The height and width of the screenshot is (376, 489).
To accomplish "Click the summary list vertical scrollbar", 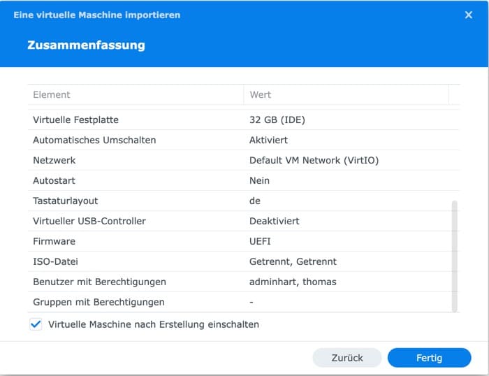I will click(x=455, y=255).
